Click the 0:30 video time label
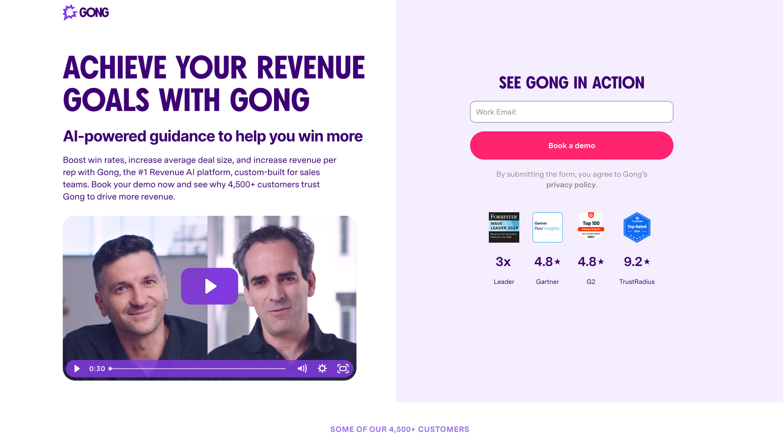Viewport: 783px width, 437px height. coord(97,369)
